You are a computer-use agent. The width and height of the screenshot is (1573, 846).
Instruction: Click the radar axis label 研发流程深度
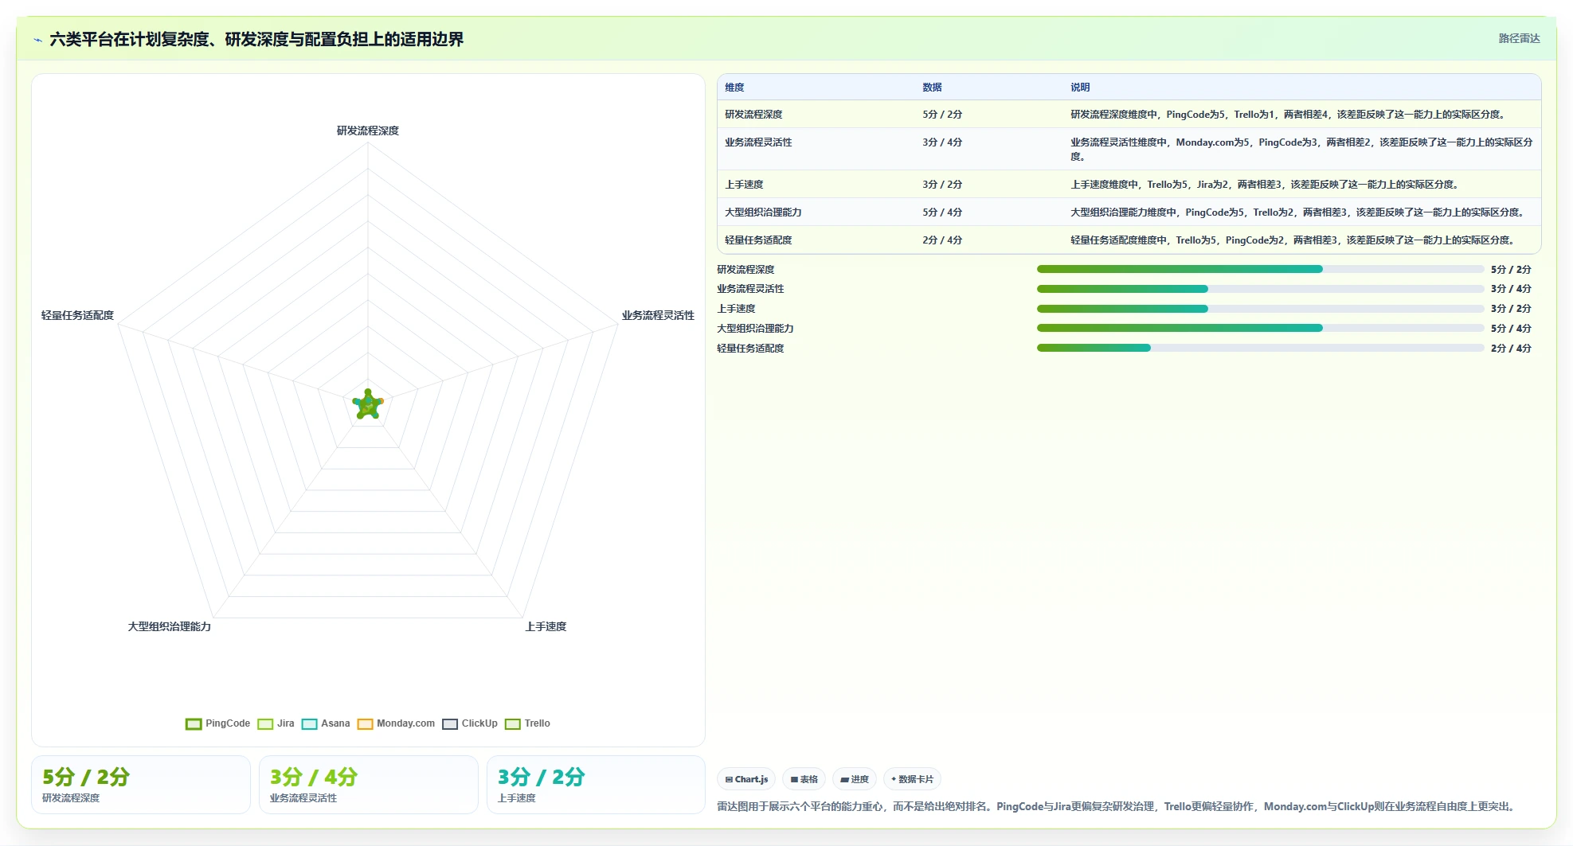point(368,131)
